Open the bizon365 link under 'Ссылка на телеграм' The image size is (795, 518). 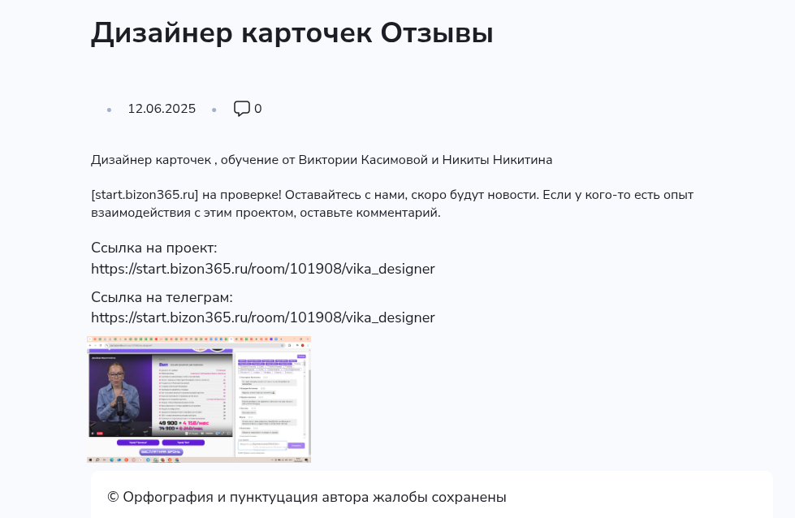[x=262, y=317]
